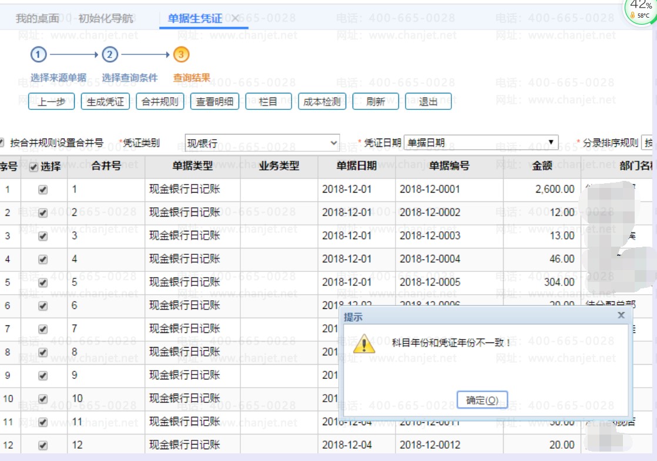The height and width of the screenshot is (461, 657).
Task: Confirm the dialog with 确定(O)
Action: 482,400
